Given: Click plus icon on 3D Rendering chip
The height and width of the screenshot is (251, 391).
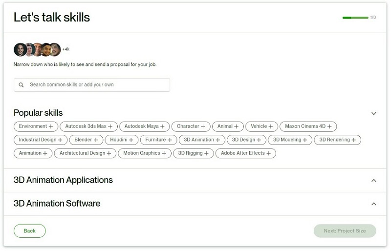Looking at the screenshot, I should 353,140.
